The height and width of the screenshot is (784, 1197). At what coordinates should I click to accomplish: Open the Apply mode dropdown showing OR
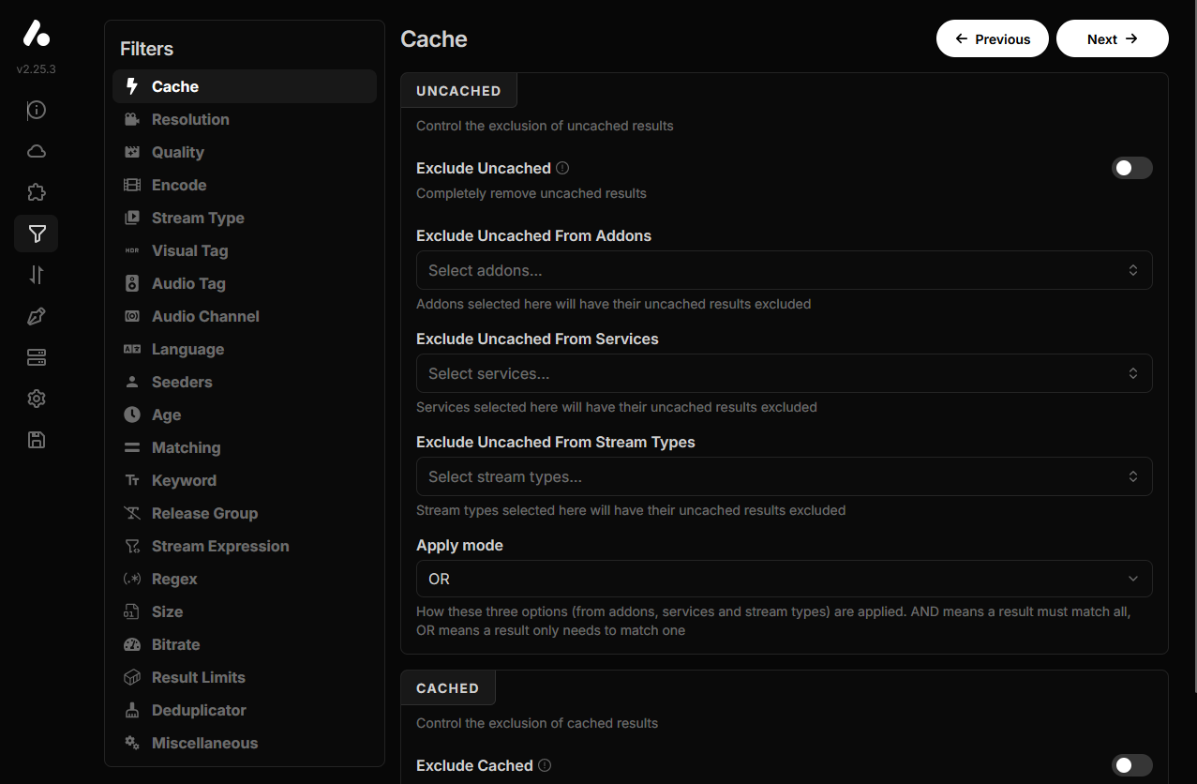pos(784,579)
